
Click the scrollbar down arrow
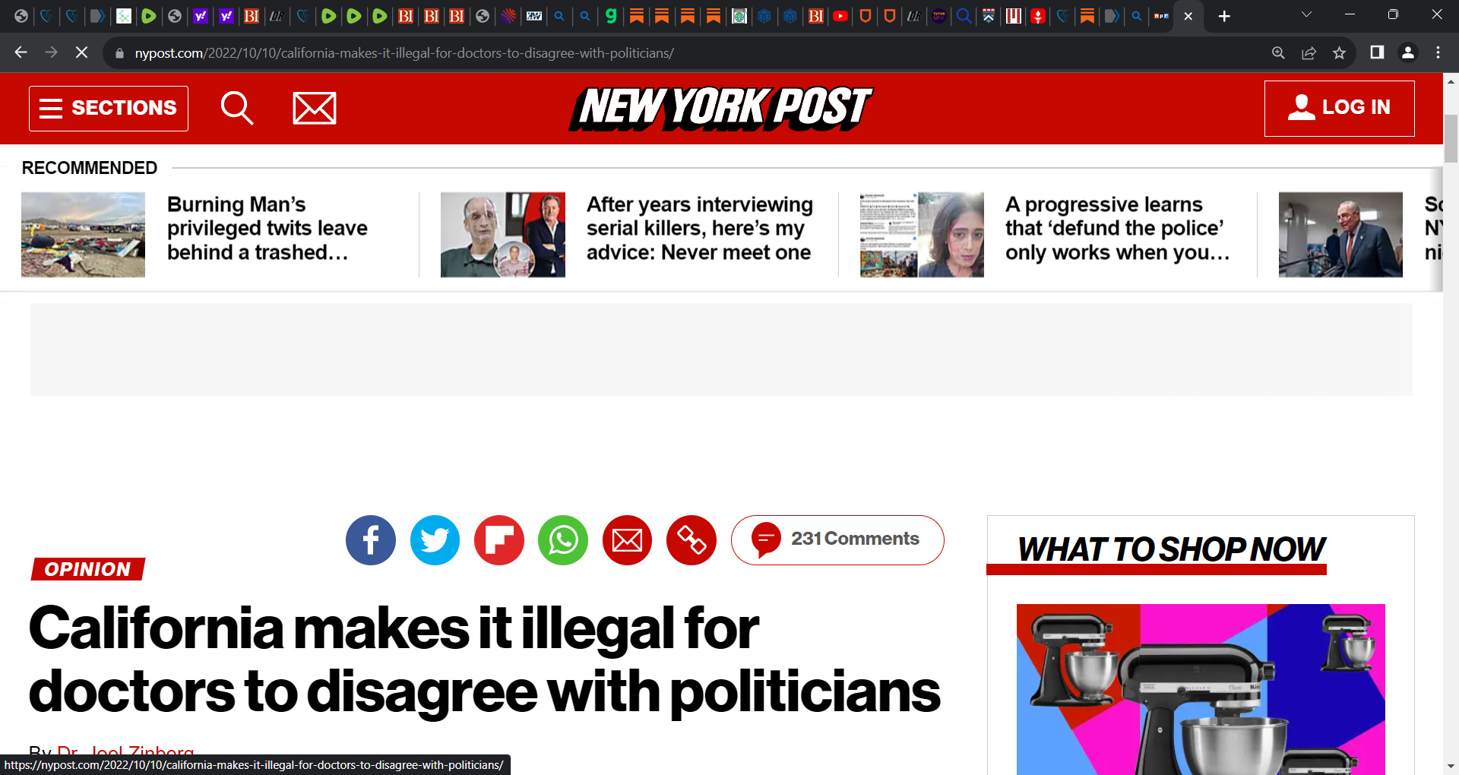[x=1451, y=767]
